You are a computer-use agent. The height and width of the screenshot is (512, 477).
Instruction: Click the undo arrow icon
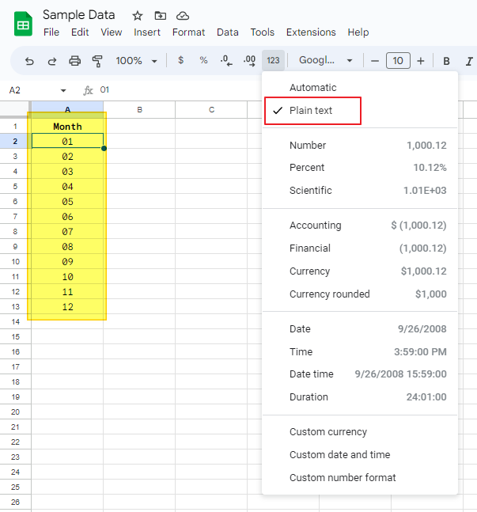click(x=30, y=61)
